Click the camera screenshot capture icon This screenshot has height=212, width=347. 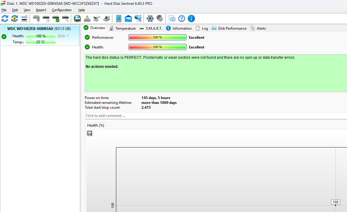(172, 18)
